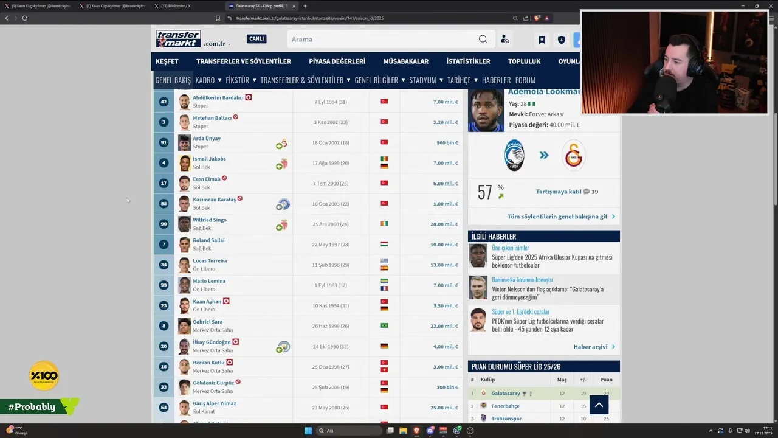Click Arda Ünyay transfer badge icon
The image size is (778, 438).
click(x=282, y=144)
